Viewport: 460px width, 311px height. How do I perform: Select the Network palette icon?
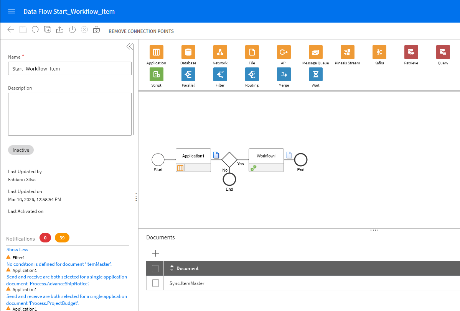pos(220,52)
